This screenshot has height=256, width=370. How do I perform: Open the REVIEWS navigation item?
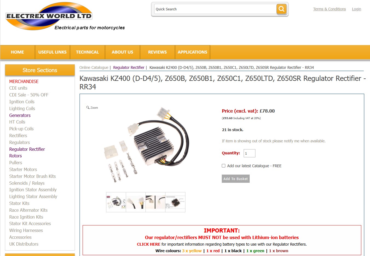click(x=158, y=52)
